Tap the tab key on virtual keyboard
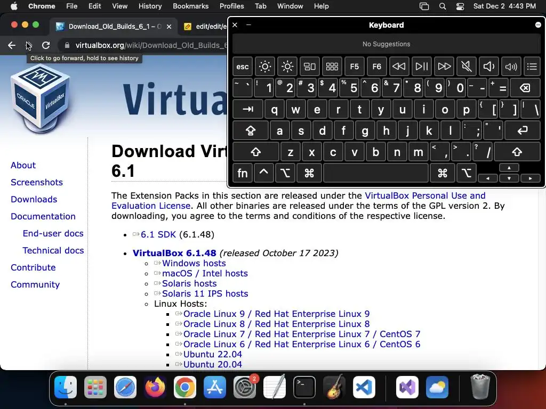 [248, 109]
